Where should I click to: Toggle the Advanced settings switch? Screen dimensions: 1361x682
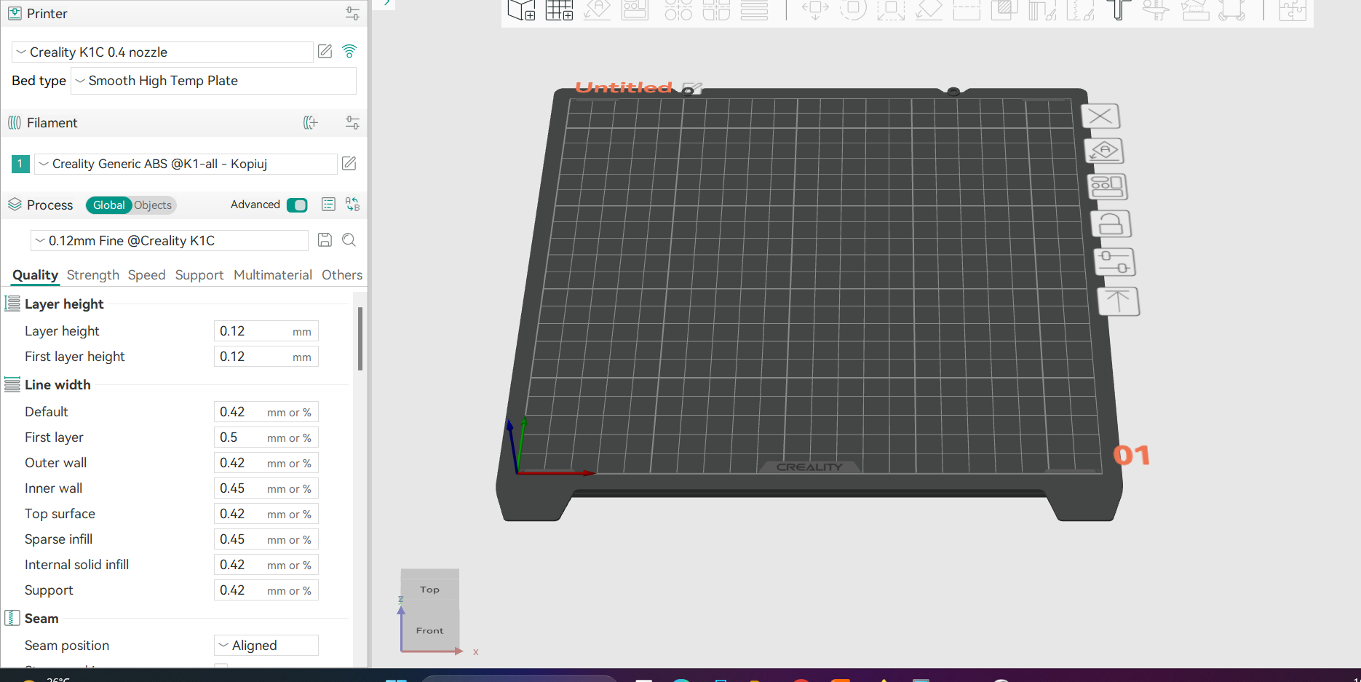[x=297, y=205]
